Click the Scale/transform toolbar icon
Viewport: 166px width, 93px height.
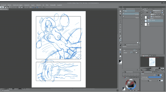(x=24, y=7)
